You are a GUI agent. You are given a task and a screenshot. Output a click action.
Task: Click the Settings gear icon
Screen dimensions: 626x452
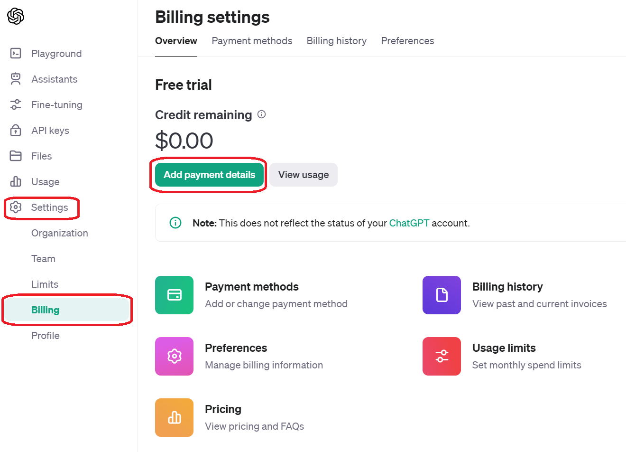click(16, 207)
